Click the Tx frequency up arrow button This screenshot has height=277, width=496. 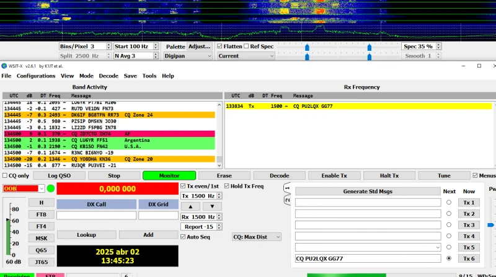click(190, 206)
